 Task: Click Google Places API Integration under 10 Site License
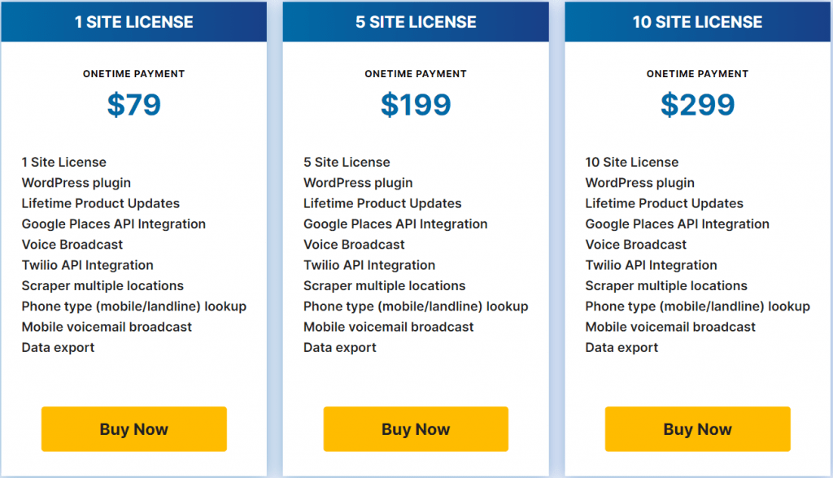[677, 224]
